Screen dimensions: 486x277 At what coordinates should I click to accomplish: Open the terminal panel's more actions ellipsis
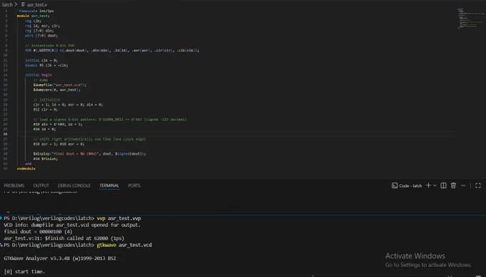point(463,186)
